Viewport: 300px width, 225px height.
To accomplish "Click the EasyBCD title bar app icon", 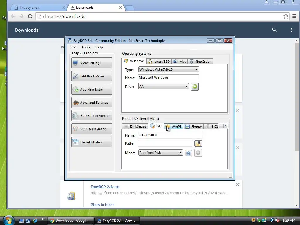I will coord(69,40).
